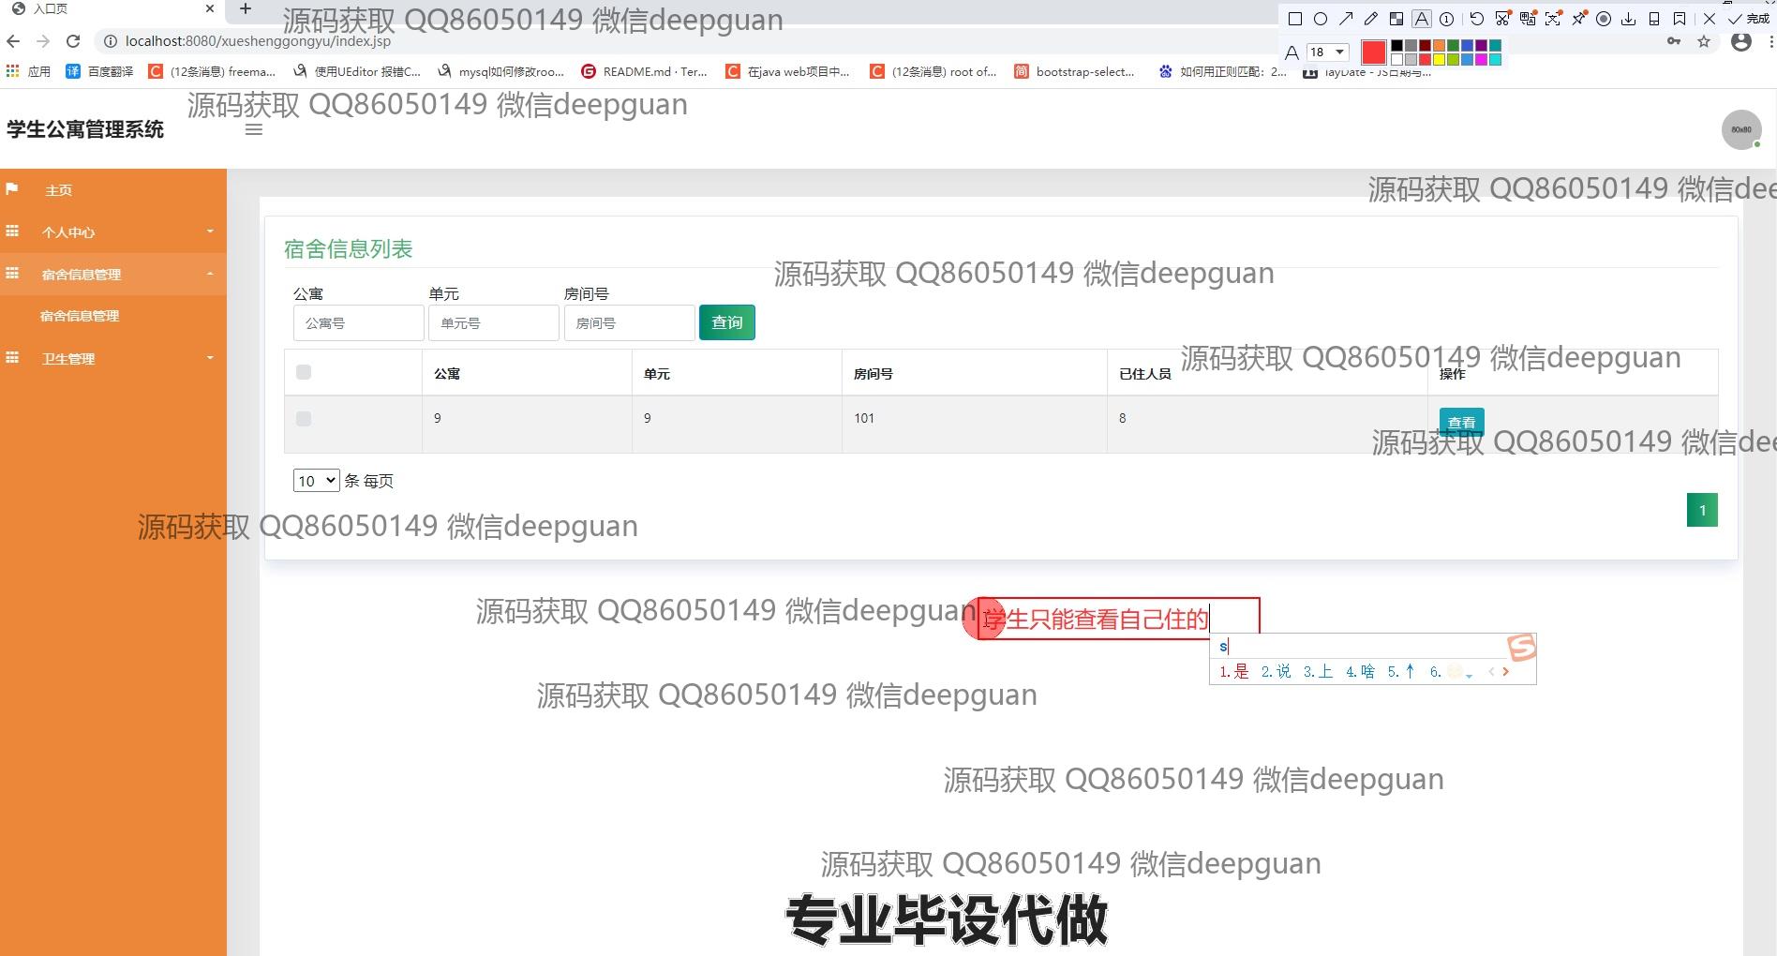This screenshot has width=1777, height=956.
Task: Select the pen drawing tool
Action: pyautogui.click(x=1370, y=19)
